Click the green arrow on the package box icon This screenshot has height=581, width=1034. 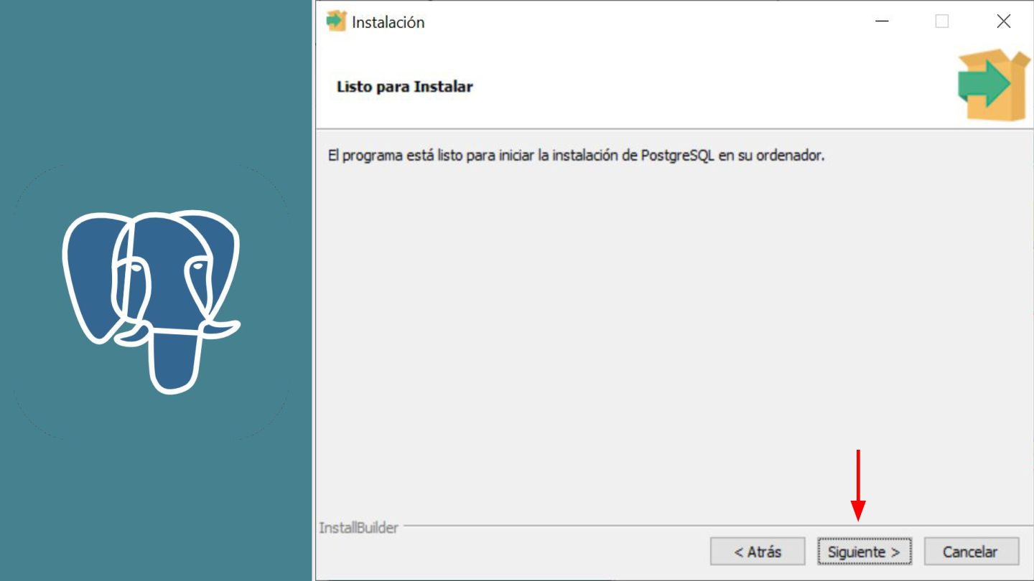click(x=984, y=83)
